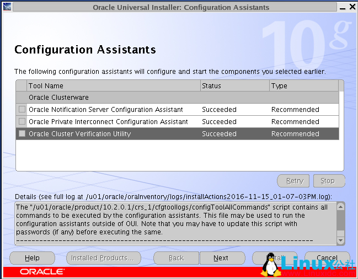Click Recommended type of Cluster Verification Utility

(295, 133)
